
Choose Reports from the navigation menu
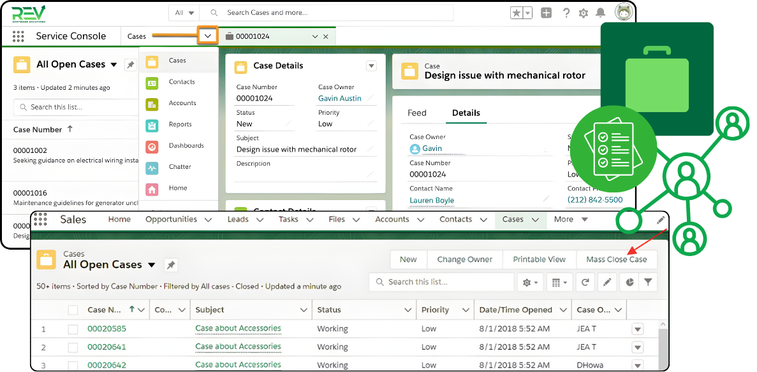pyautogui.click(x=180, y=124)
